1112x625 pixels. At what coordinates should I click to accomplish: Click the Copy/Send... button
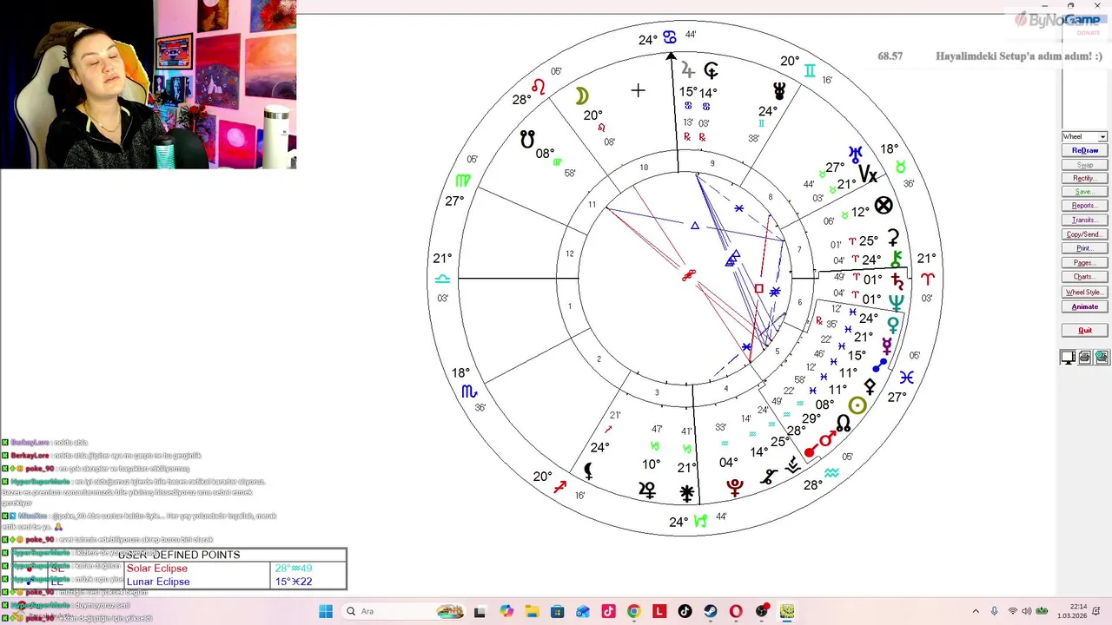[1084, 234]
